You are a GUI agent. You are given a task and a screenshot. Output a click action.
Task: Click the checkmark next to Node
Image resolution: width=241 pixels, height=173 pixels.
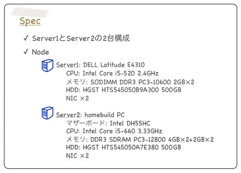click(x=26, y=52)
